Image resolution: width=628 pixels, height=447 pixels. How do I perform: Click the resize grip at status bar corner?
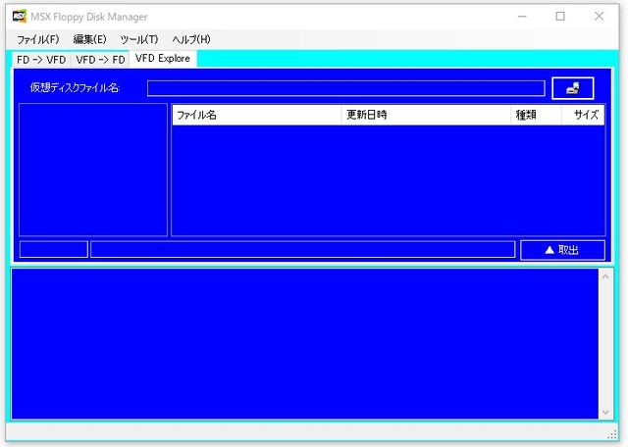(612, 434)
